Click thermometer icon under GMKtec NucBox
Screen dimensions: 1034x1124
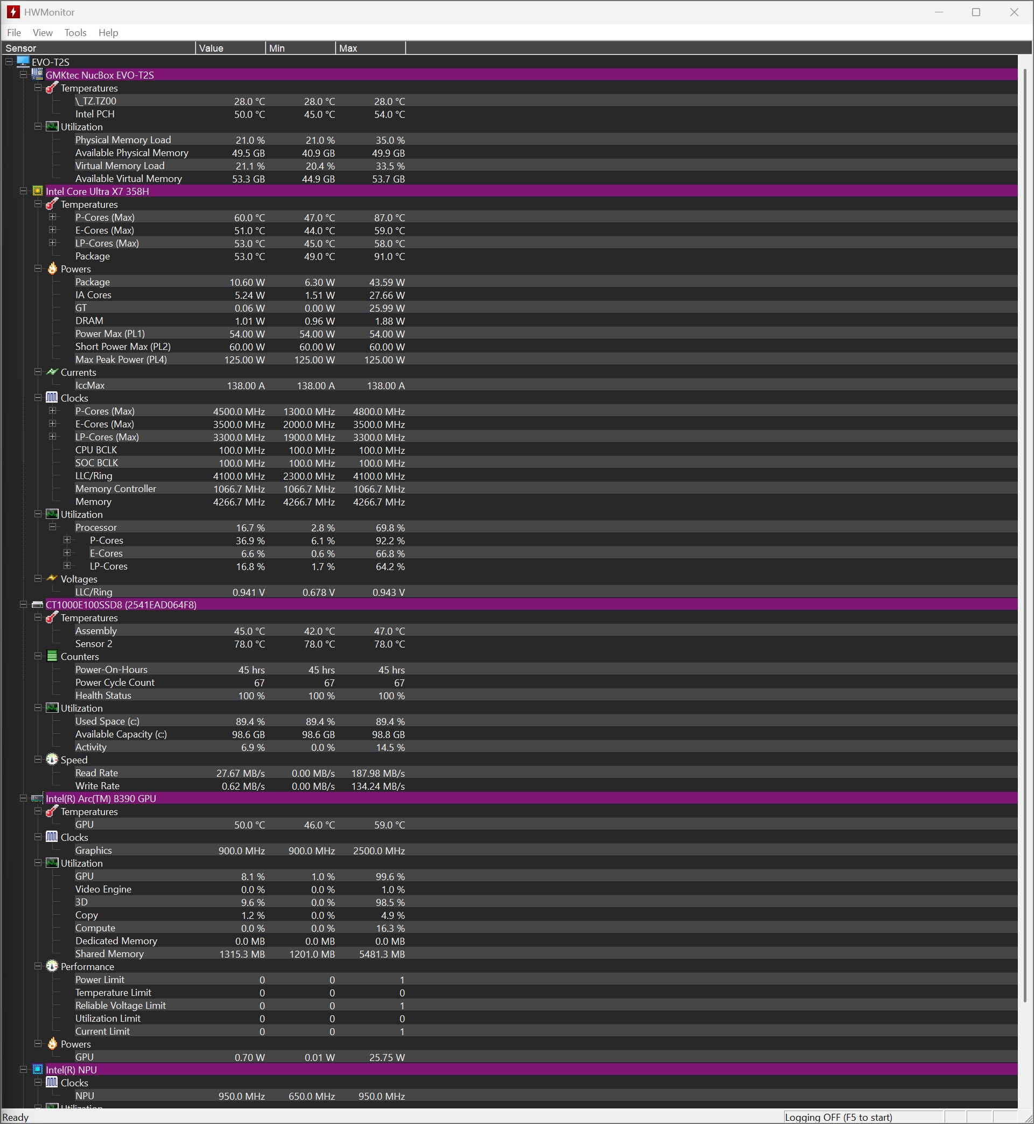pos(52,87)
